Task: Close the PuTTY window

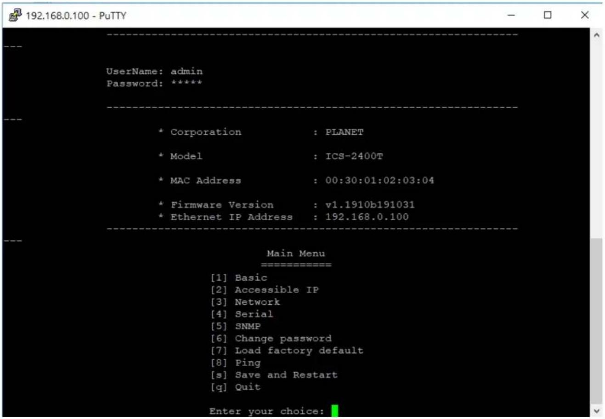Action: (585, 15)
